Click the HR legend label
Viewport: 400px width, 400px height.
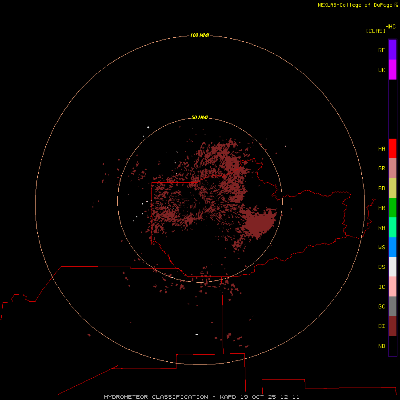click(x=381, y=208)
